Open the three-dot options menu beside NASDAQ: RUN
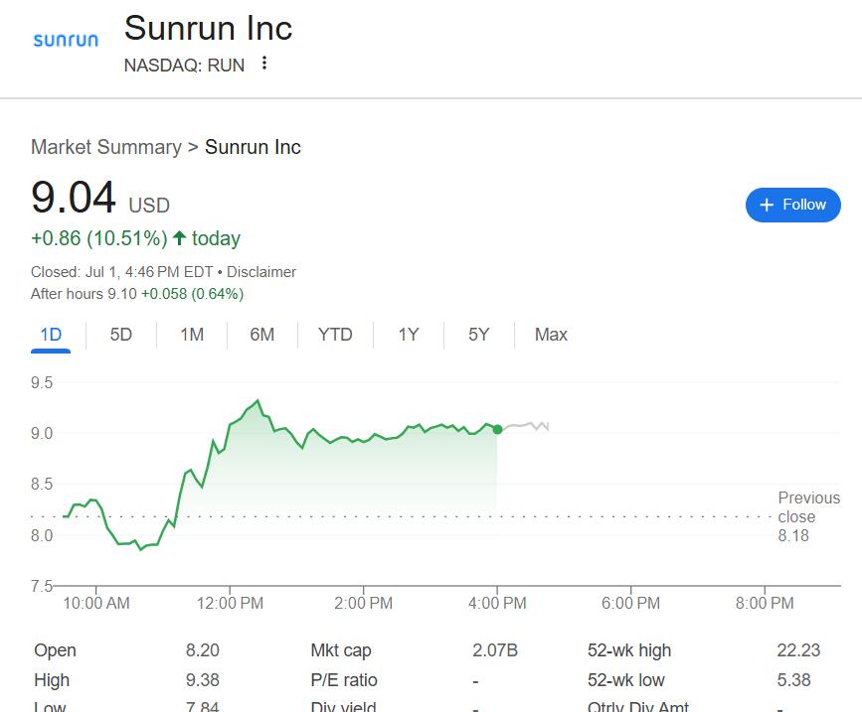Image resolution: width=862 pixels, height=712 pixels. (264, 64)
